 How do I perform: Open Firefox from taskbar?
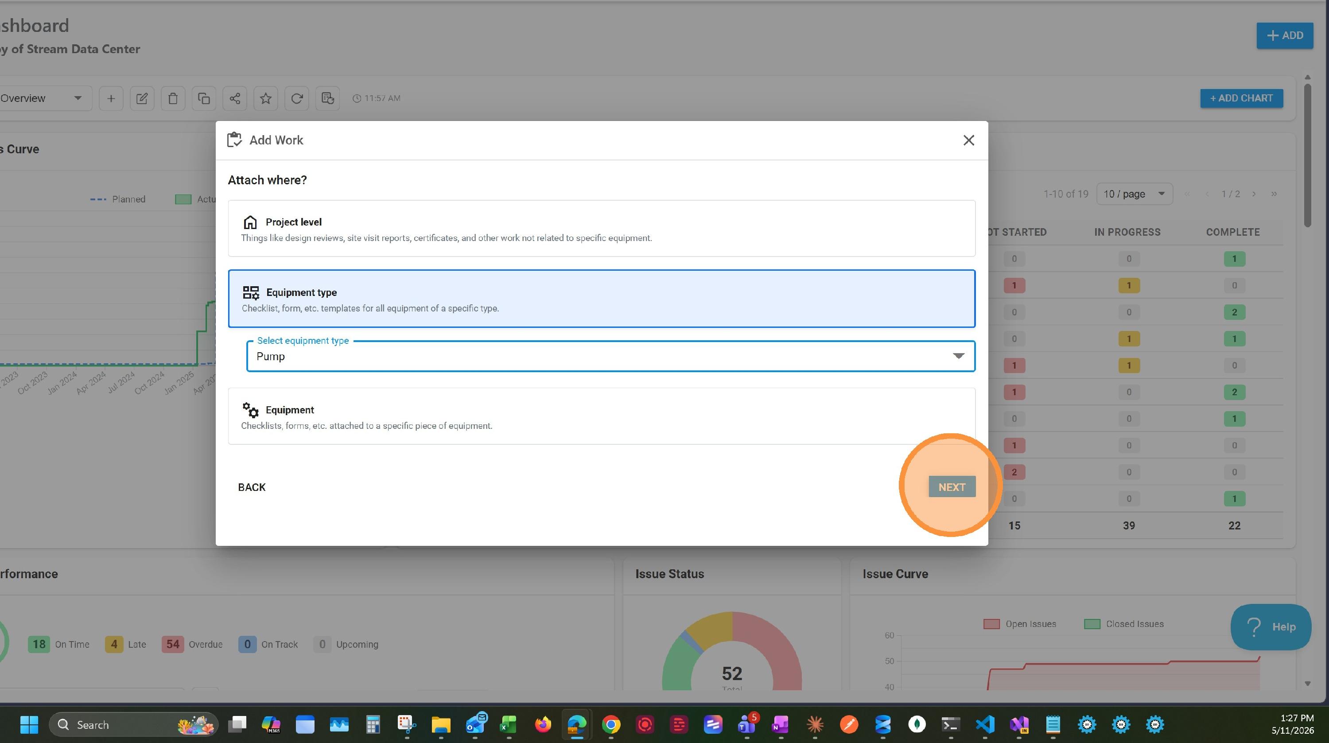[x=543, y=724]
